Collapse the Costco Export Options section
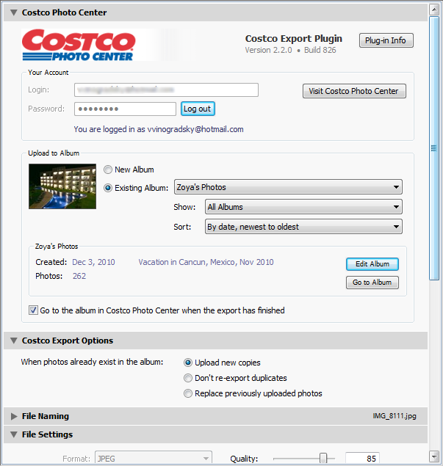The height and width of the screenshot is (466, 443). coord(13,341)
